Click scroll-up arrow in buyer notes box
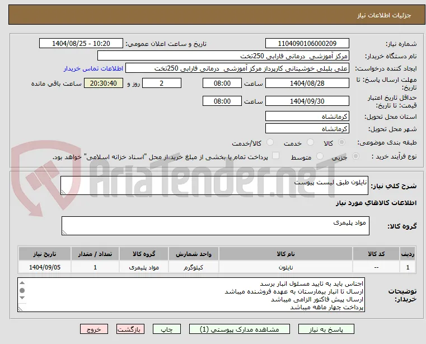 point(22,283)
